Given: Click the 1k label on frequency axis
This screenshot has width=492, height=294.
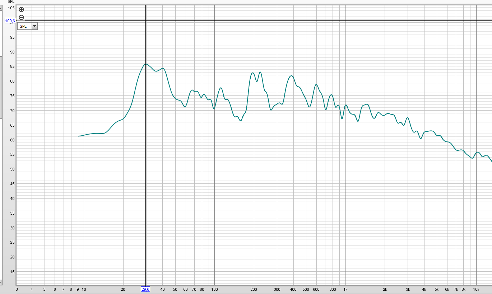Looking at the screenshot, I should [345, 289].
